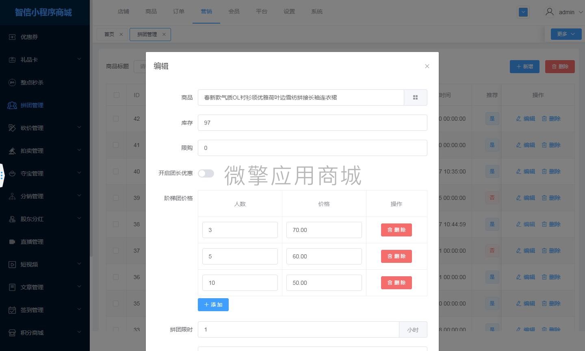
Task: Select the 营销 top menu
Action: pyautogui.click(x=206, y=11)
